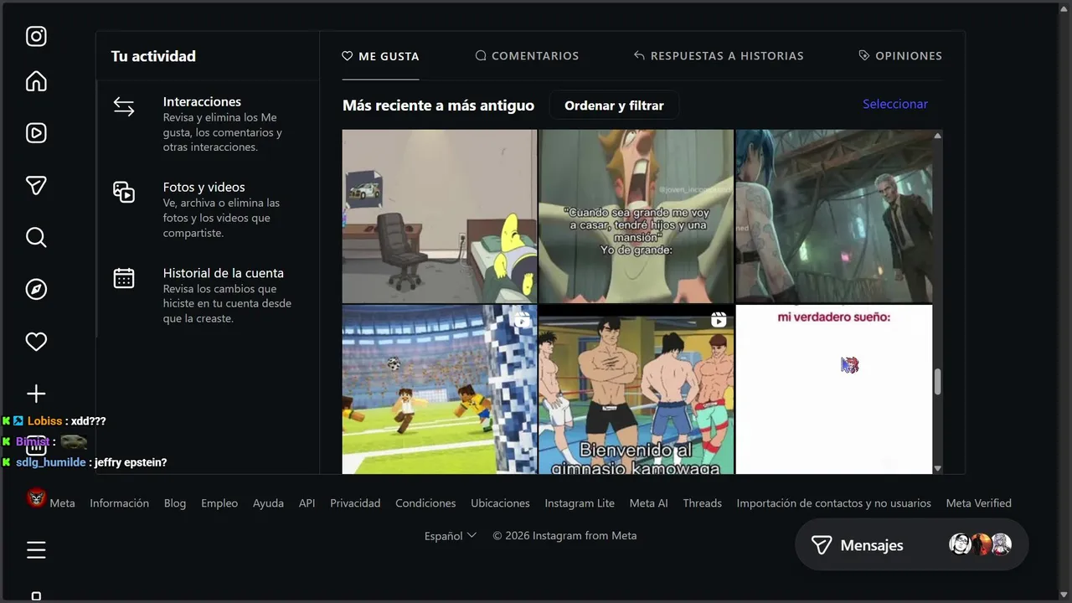Click the scrollbar down arrow in the liked posts grid

(x=937, y=469)
